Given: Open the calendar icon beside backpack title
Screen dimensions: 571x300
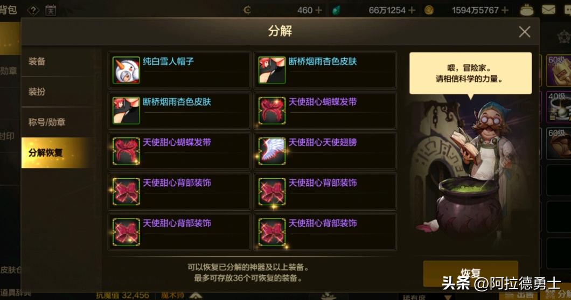Looking at the screenshot, I should click(x=51, y=10).
